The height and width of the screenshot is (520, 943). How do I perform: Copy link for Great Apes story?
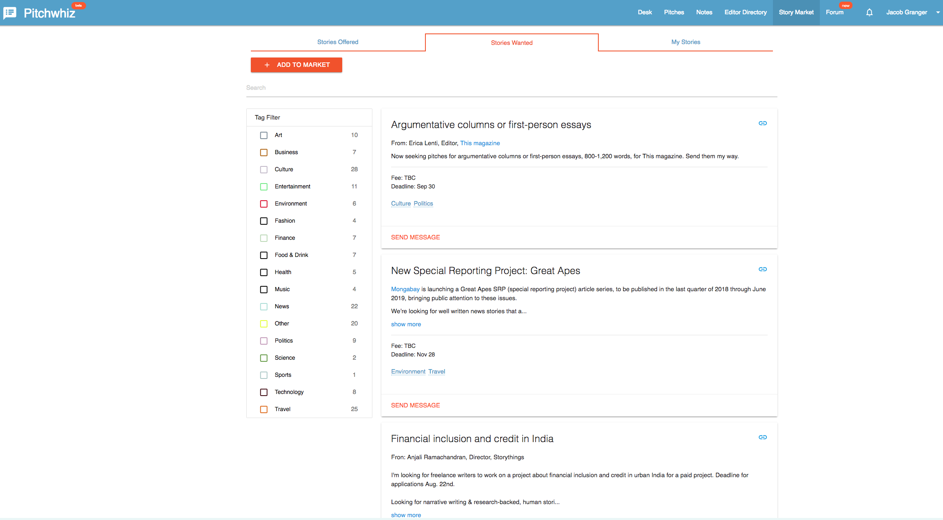coord(762,269)
